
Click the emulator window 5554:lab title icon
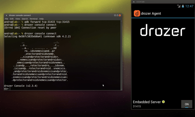[x=134, y=2]
